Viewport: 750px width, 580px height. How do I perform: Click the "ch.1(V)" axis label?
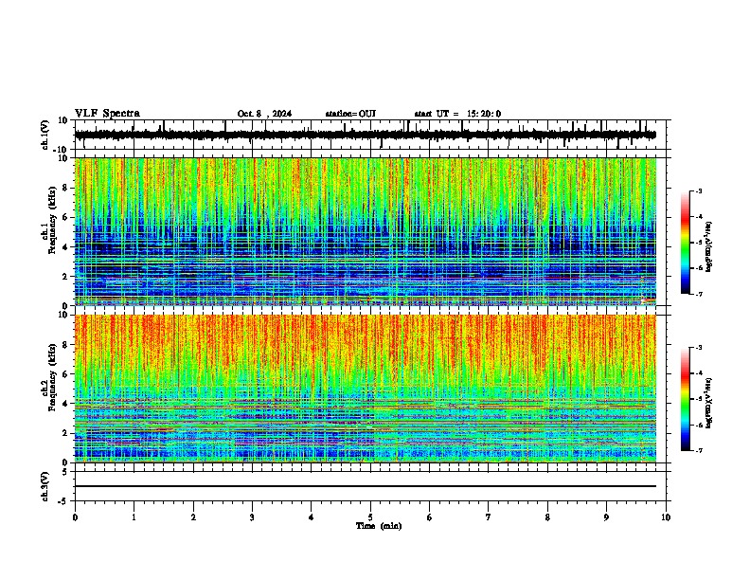coord(45,135)
